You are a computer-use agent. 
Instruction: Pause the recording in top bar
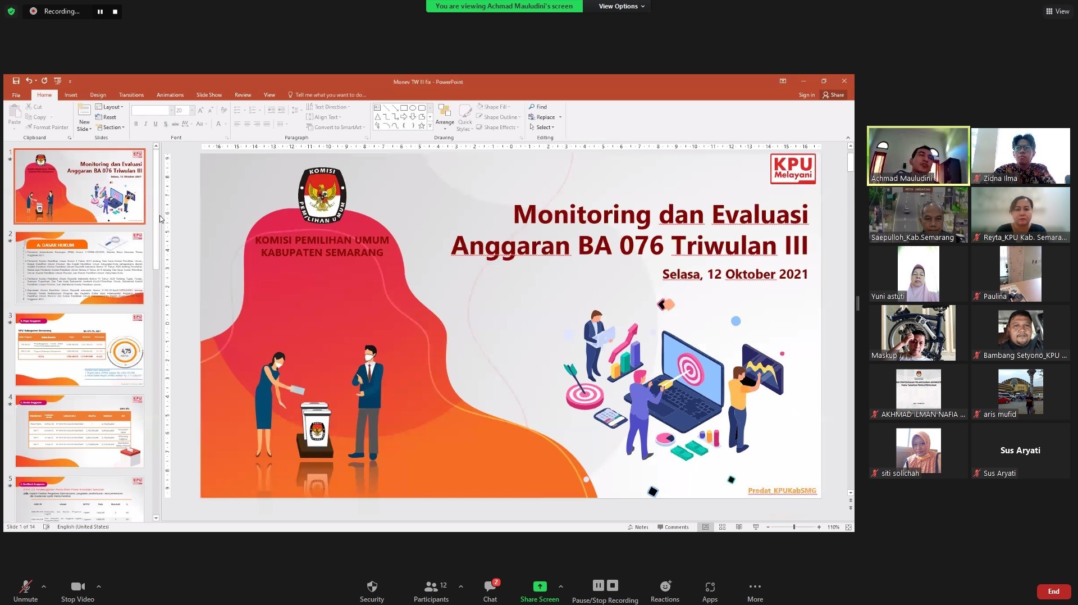click(100, 11)
